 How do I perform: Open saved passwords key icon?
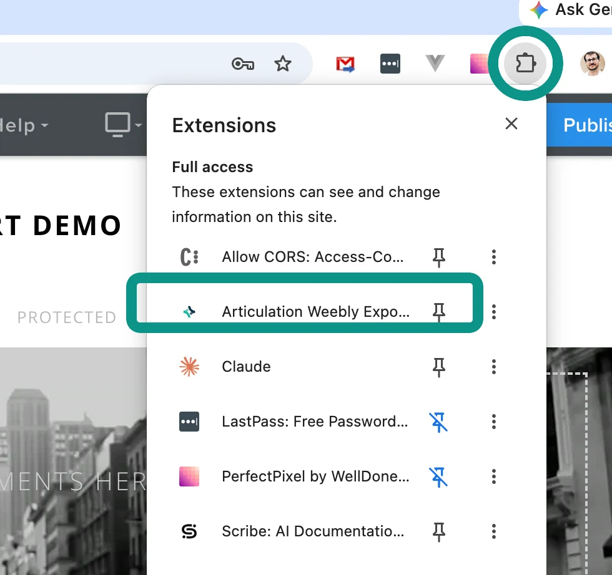tap(243, 64)
